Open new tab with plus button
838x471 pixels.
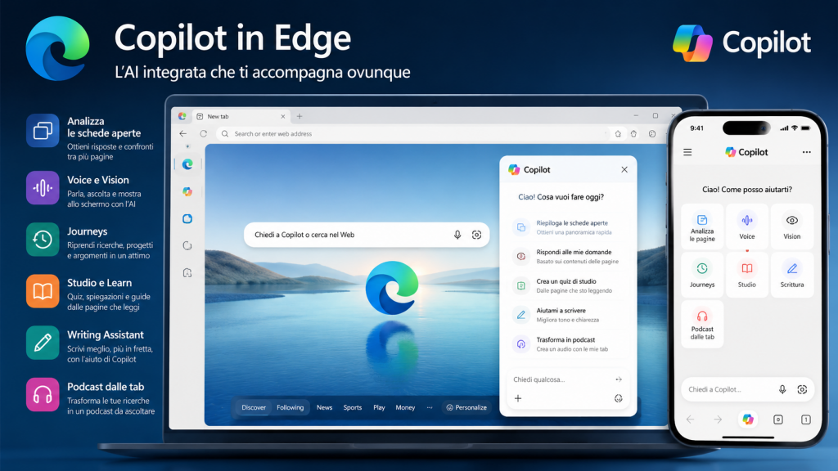[300, 116]
